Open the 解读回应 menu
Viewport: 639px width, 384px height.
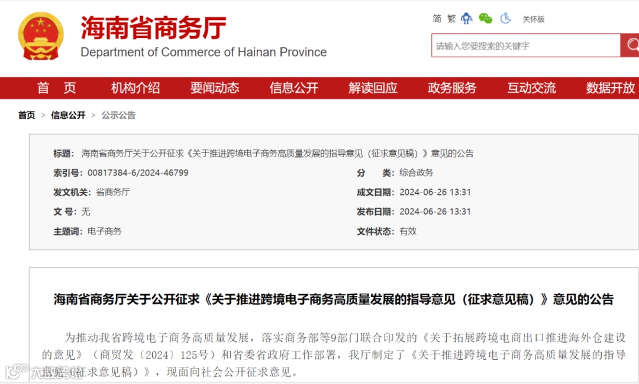pyautogui.click(x=373, y=88)
